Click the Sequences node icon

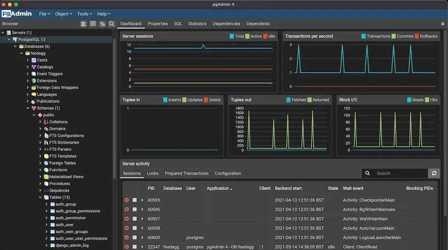(x=46, y=191)
